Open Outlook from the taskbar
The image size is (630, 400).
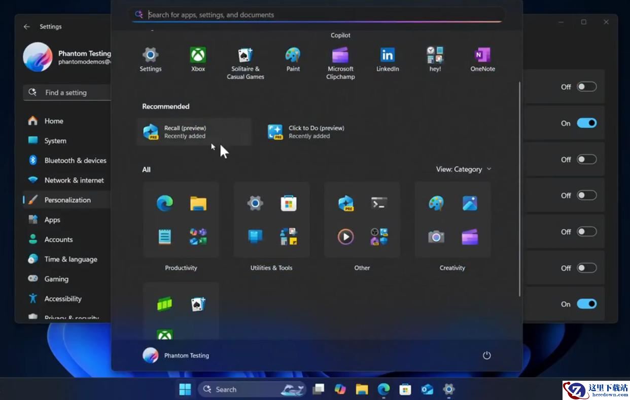pyautogui.click(x=427, y=389)
